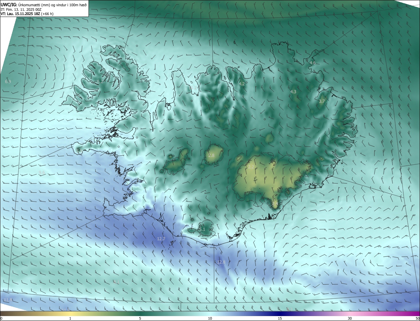Click the 4.3 value label on the map
This screenshot has height=321, width=420.
pos(293,92)
